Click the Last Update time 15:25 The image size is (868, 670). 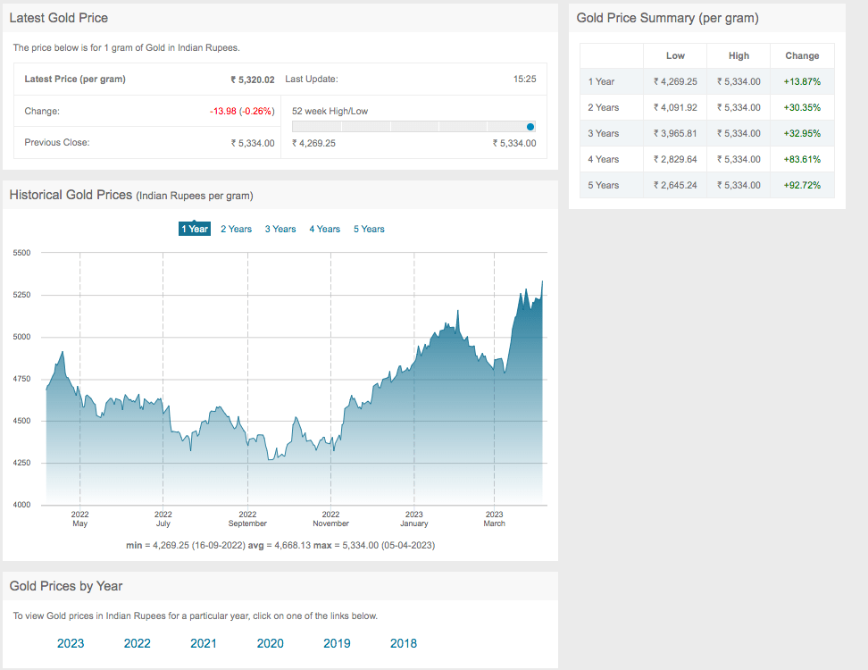pos(524,80)
